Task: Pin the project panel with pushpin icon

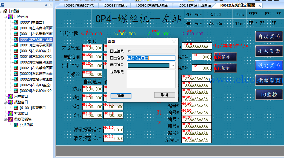Action: 46,5
